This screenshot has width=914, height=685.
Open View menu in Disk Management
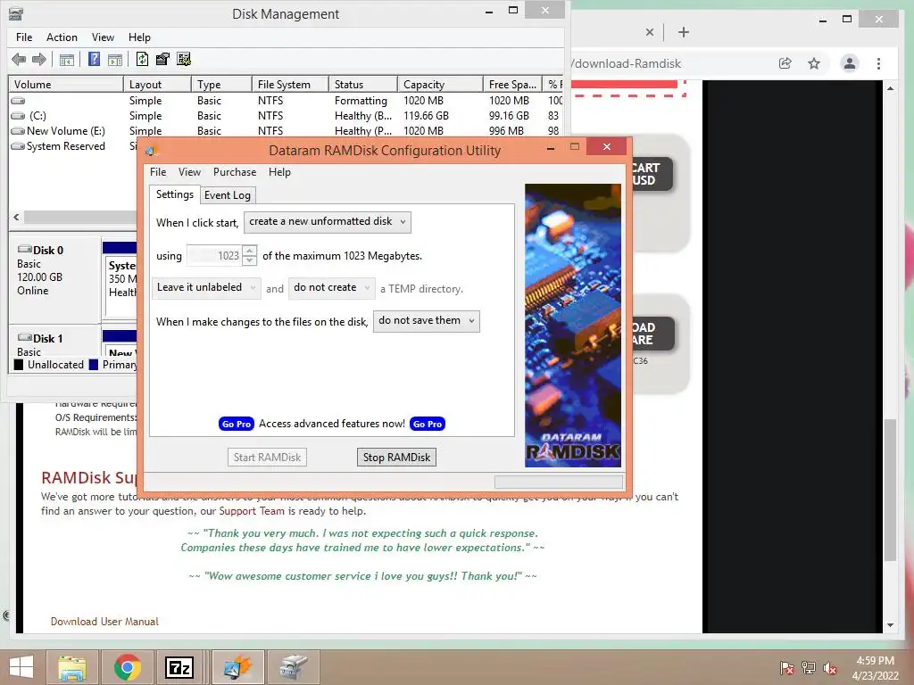click(x=103, y=37)
